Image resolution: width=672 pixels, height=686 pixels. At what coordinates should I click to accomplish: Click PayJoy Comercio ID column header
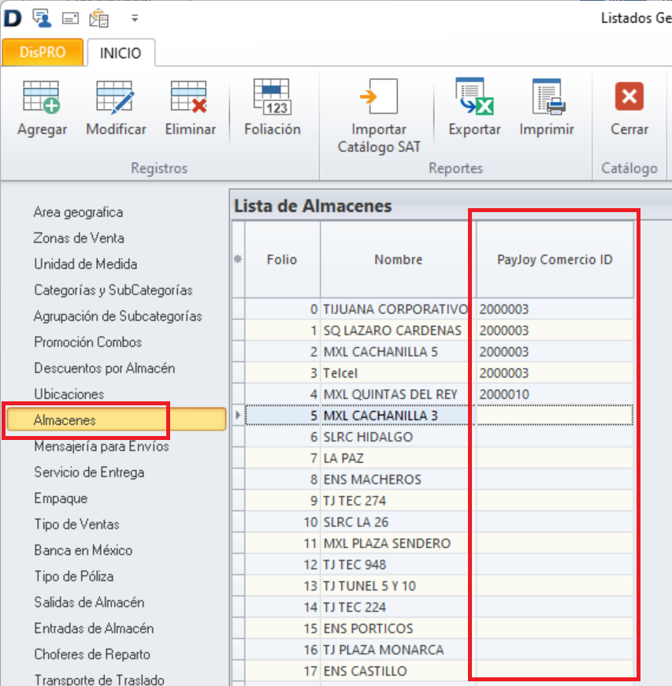tap(555, 259)
